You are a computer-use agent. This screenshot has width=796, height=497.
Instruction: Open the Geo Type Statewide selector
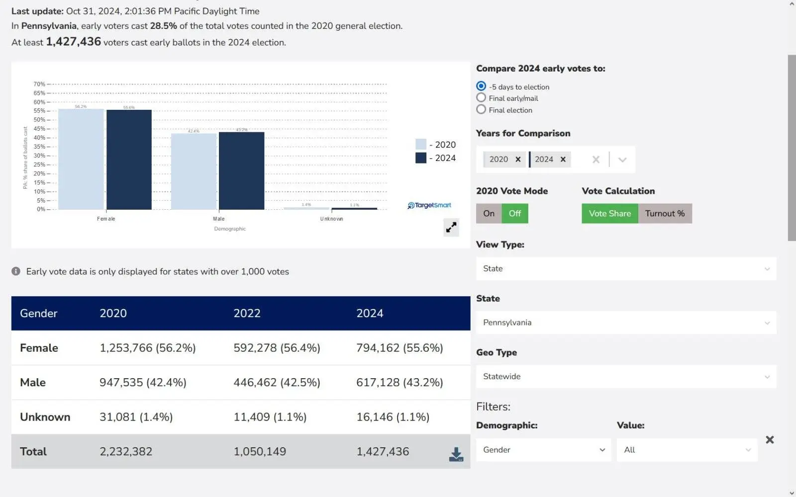click(626, 377)
